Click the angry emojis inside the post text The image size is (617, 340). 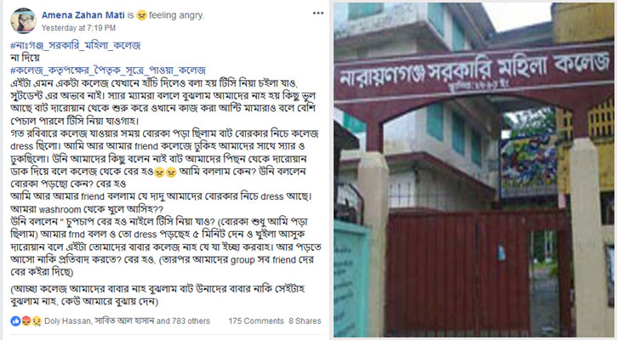[x=165, y=173]
